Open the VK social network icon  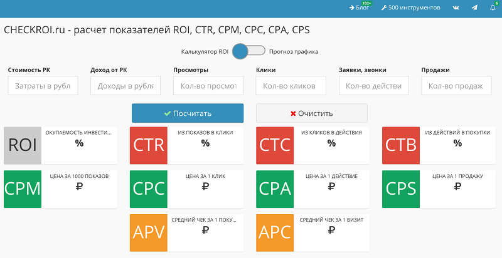[x=456, y=8]
